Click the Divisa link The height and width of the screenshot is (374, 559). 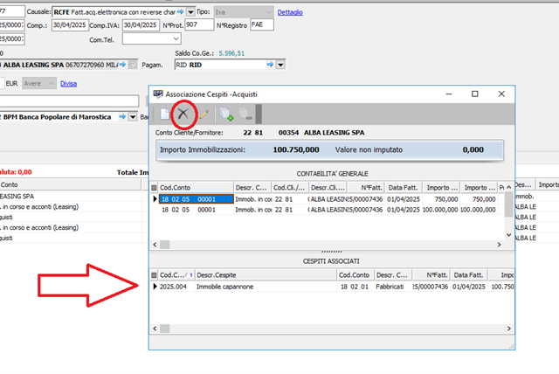[x=68, y=83]
